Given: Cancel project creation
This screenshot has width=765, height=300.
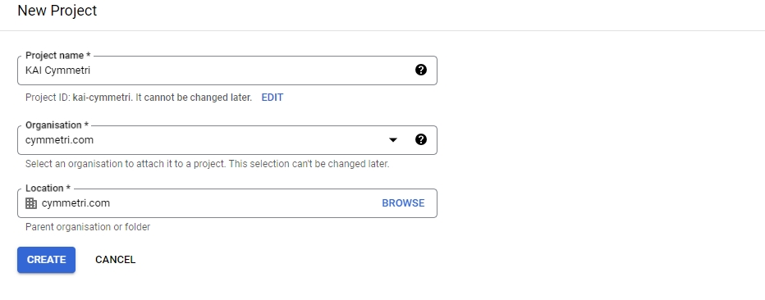Looking at the screenshot, I should pos(115,260).
